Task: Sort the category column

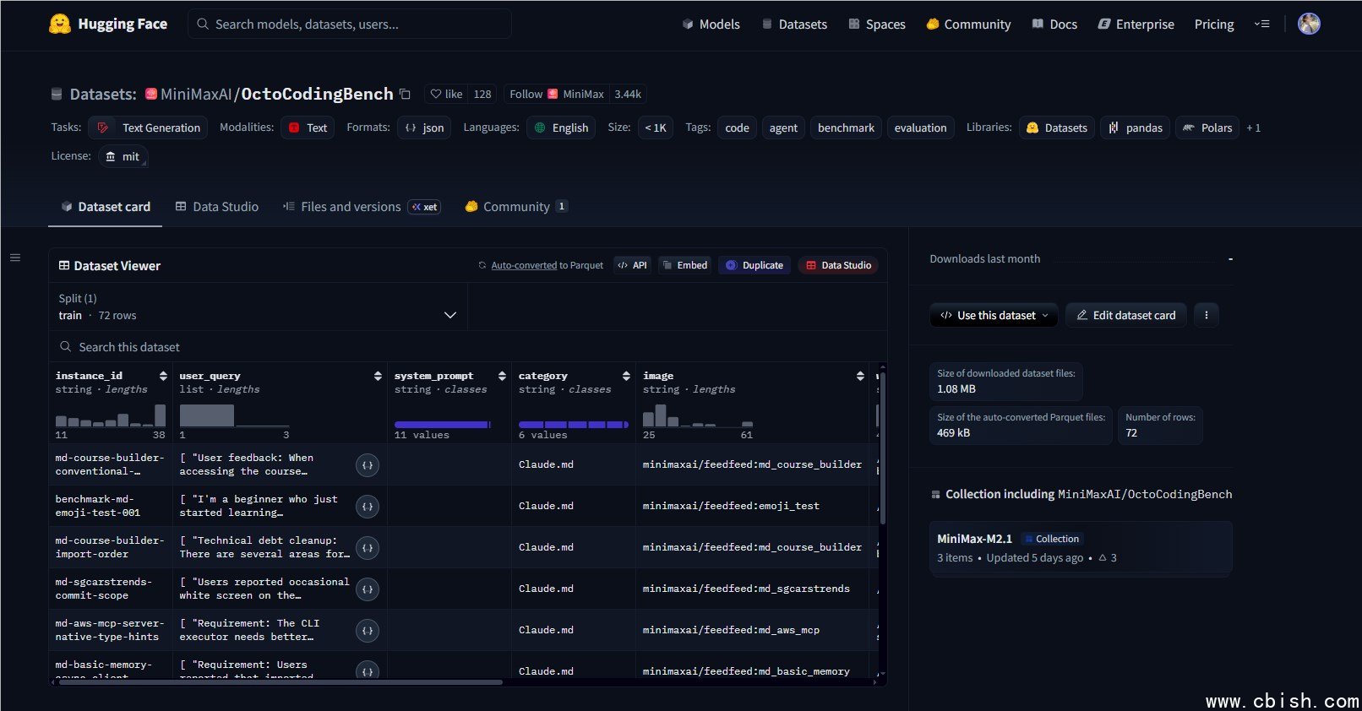Action: (x=626, y=376)
